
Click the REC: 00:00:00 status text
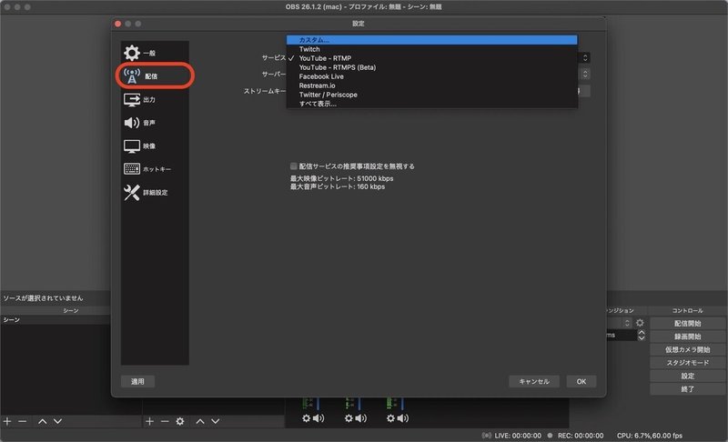coord(581,436)
